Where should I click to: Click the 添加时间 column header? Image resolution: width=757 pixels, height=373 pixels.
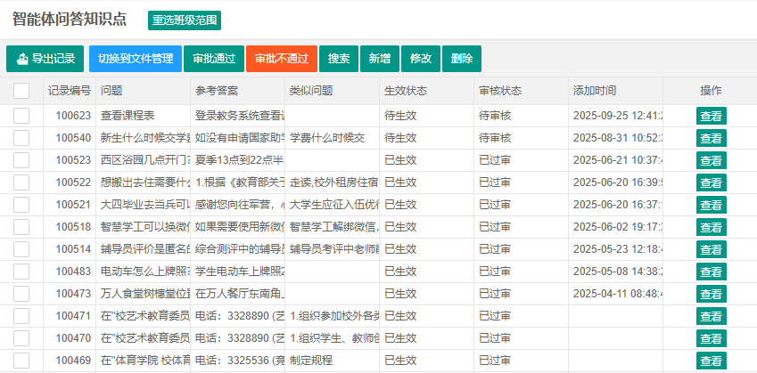(595, 91)
